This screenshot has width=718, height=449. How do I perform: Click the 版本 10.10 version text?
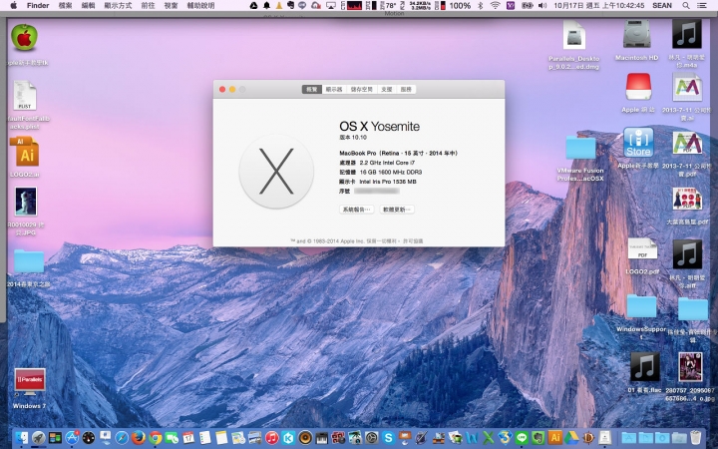pyautogui.click(x=353, y=137)
